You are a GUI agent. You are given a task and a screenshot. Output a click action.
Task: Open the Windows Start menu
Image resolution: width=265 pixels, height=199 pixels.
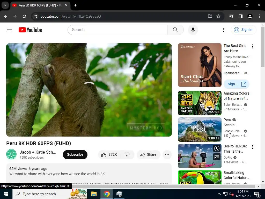pyautogui.click(x=6, y=194)
